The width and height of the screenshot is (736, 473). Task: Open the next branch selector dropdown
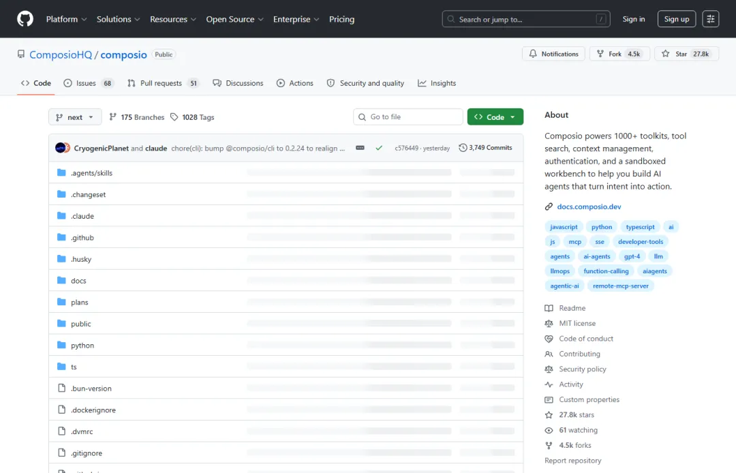tap(75, 117)
